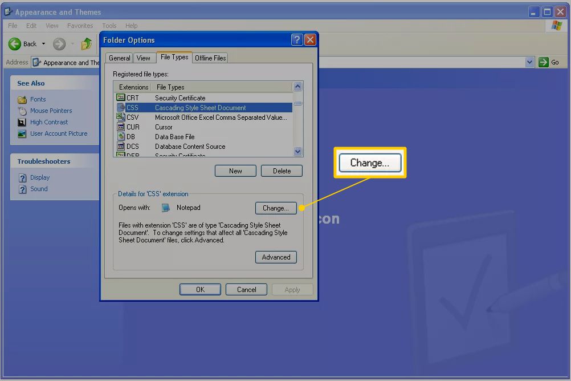Click the Display troubleshooter help icon

[x=23, y=177]
